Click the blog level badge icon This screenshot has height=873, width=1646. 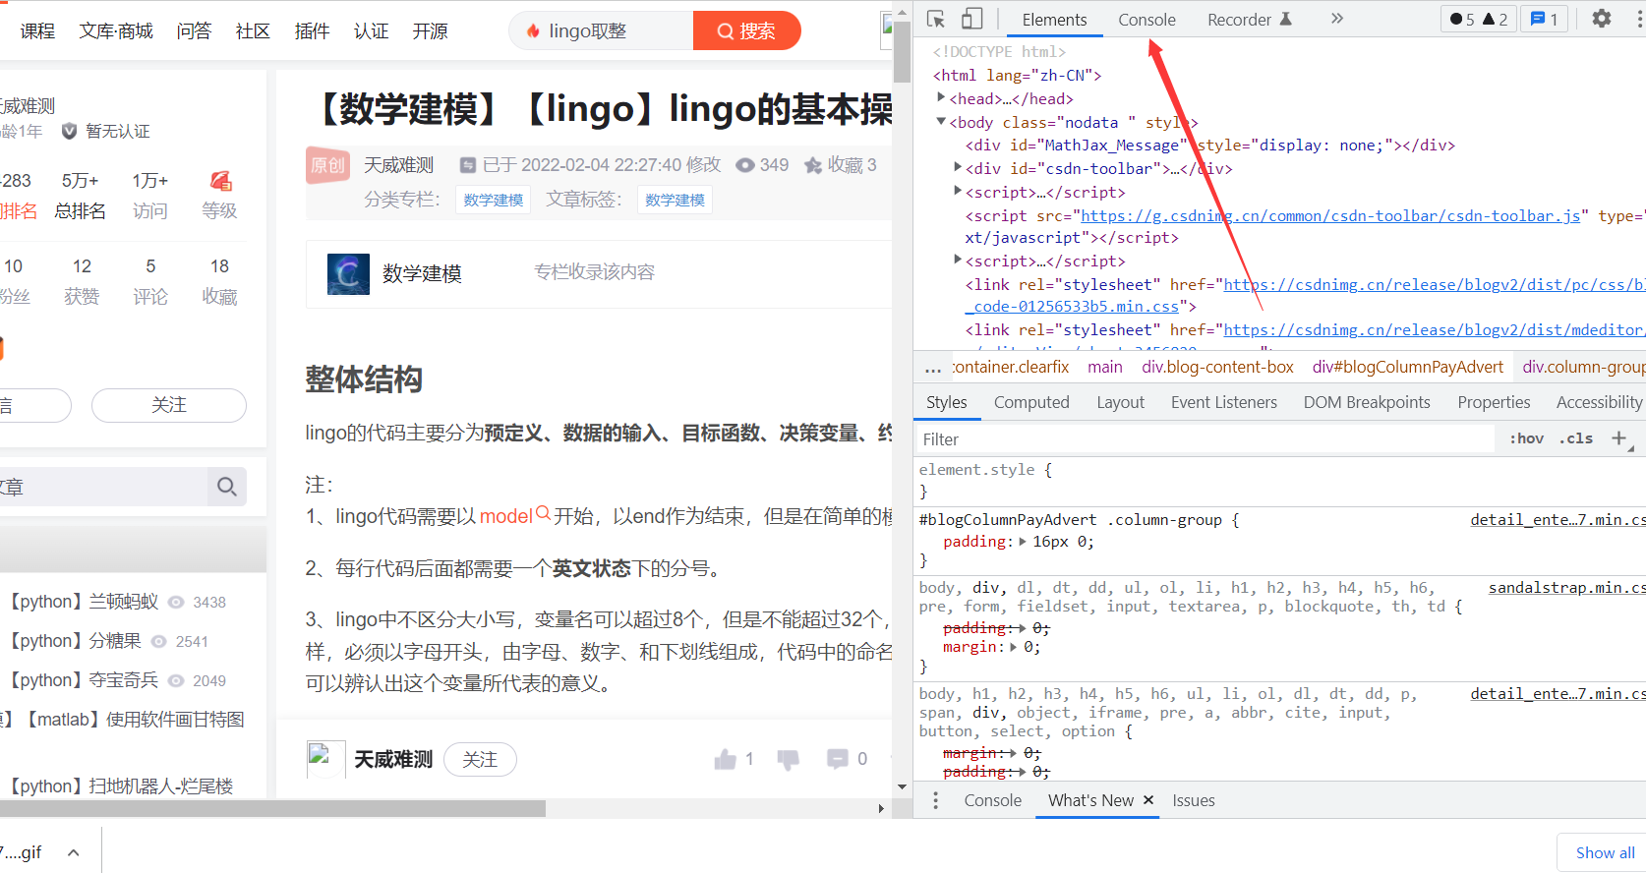coord(220,181)
